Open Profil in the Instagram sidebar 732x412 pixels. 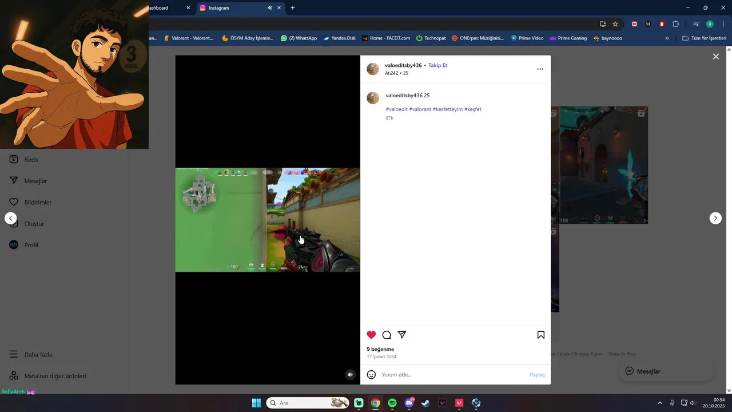pos(23,245)
